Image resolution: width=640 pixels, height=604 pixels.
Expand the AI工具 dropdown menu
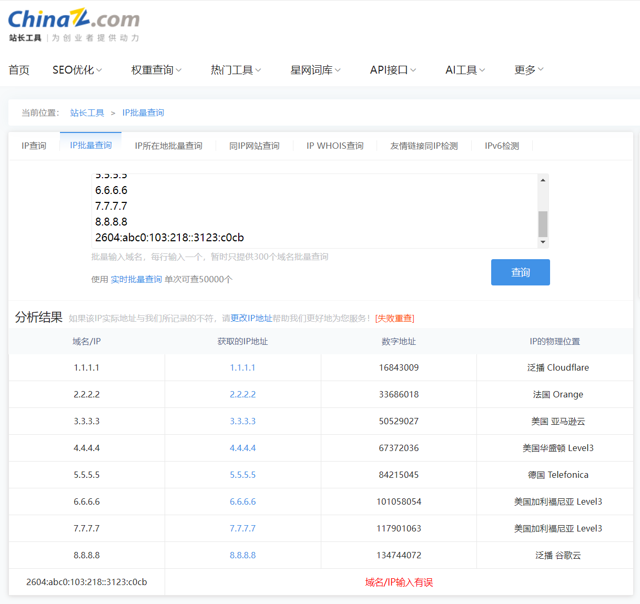click(465, 70)
